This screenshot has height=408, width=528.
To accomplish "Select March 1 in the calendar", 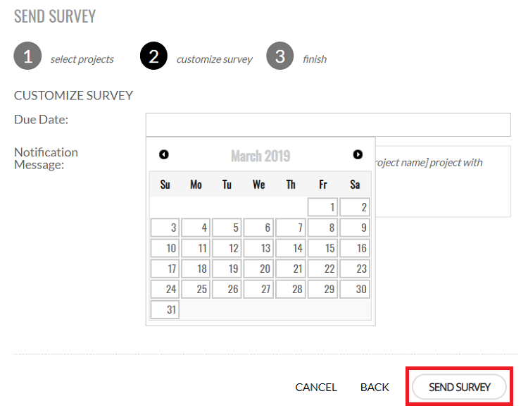I will tap(323, 207).
